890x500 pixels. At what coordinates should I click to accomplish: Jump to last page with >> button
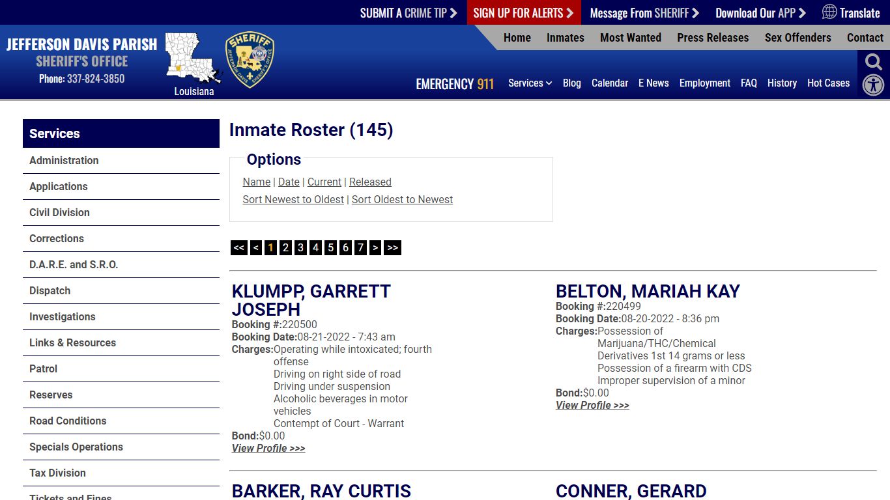(392, 247)
